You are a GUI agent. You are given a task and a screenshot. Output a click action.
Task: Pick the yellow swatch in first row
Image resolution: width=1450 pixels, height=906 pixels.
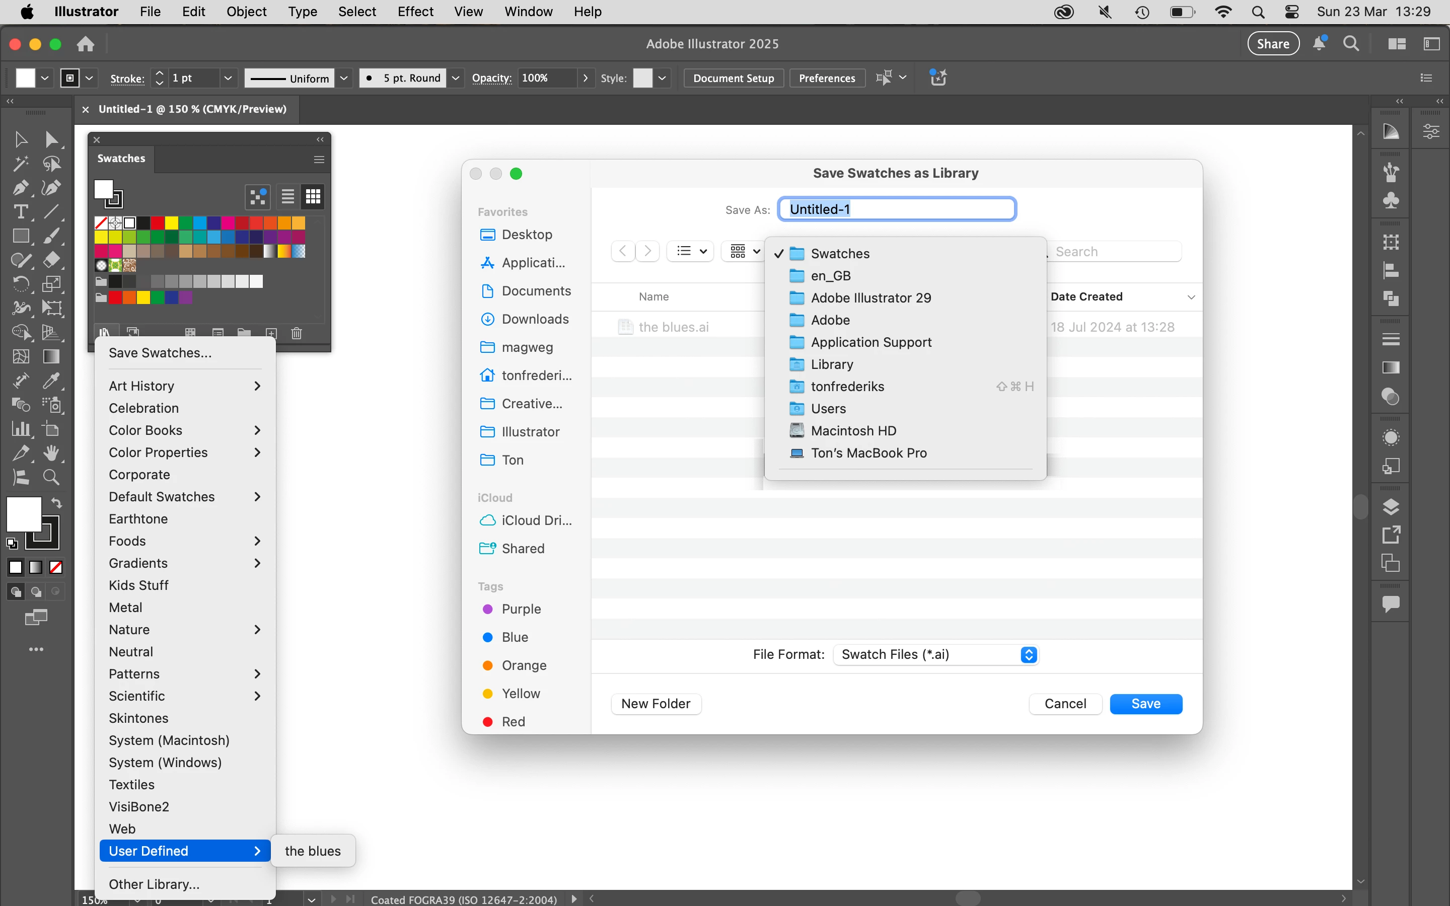pos(171,223)
